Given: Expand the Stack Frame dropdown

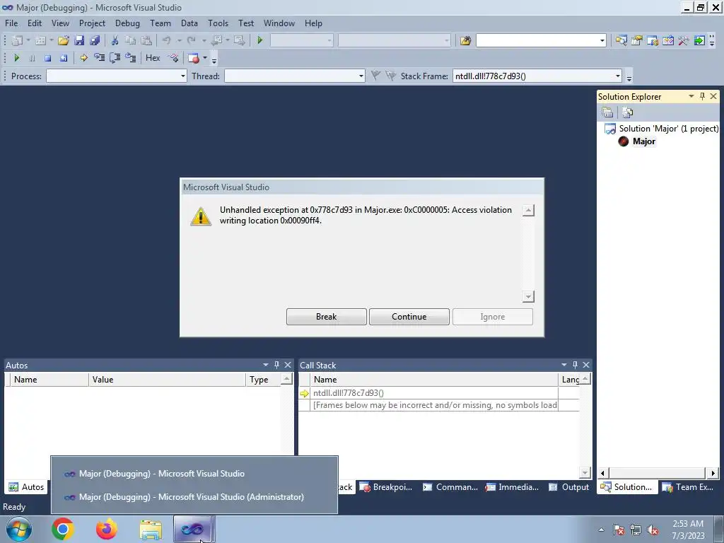Looking at the screenshot, I should point(617,76).
